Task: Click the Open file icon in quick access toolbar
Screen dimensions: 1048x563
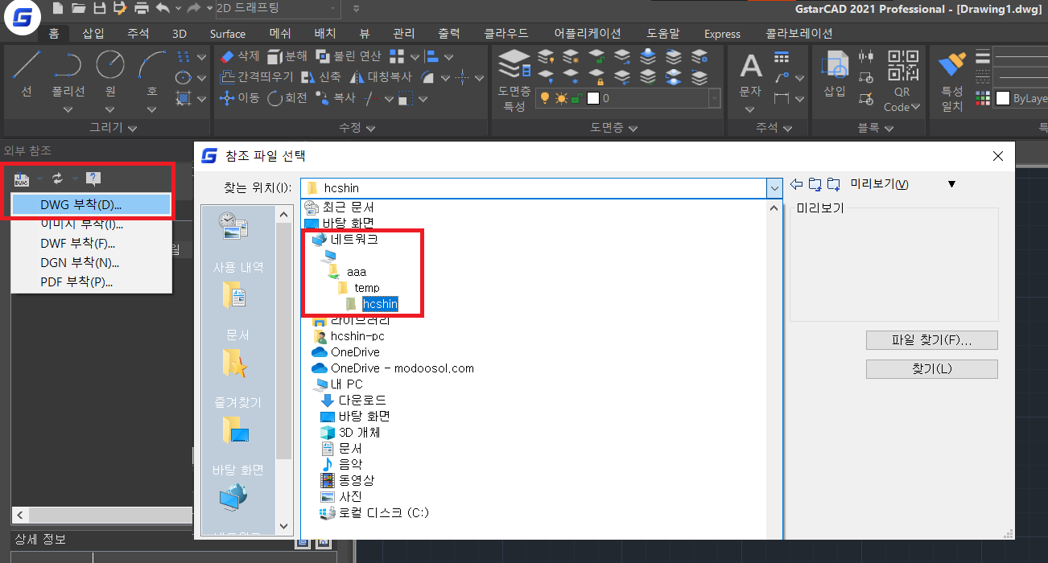Action: pos(79,9)
